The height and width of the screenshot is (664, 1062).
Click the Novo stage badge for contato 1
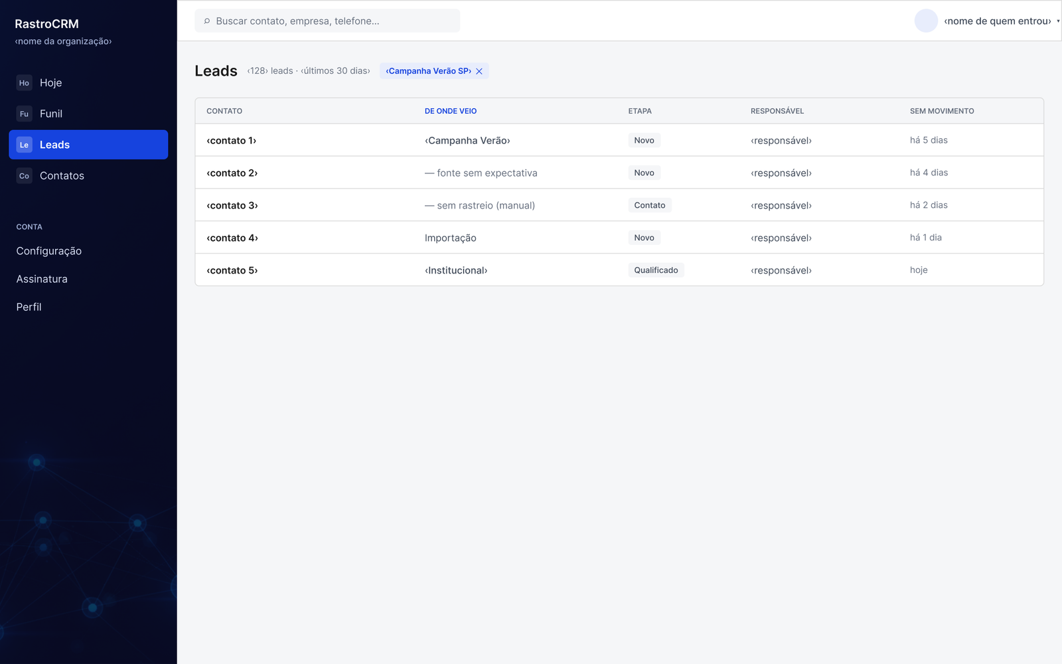click(644, 140)
